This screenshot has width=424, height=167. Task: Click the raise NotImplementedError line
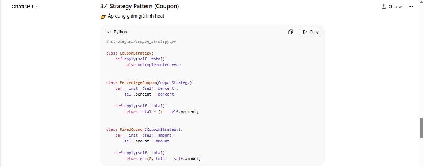pos(152,65)
